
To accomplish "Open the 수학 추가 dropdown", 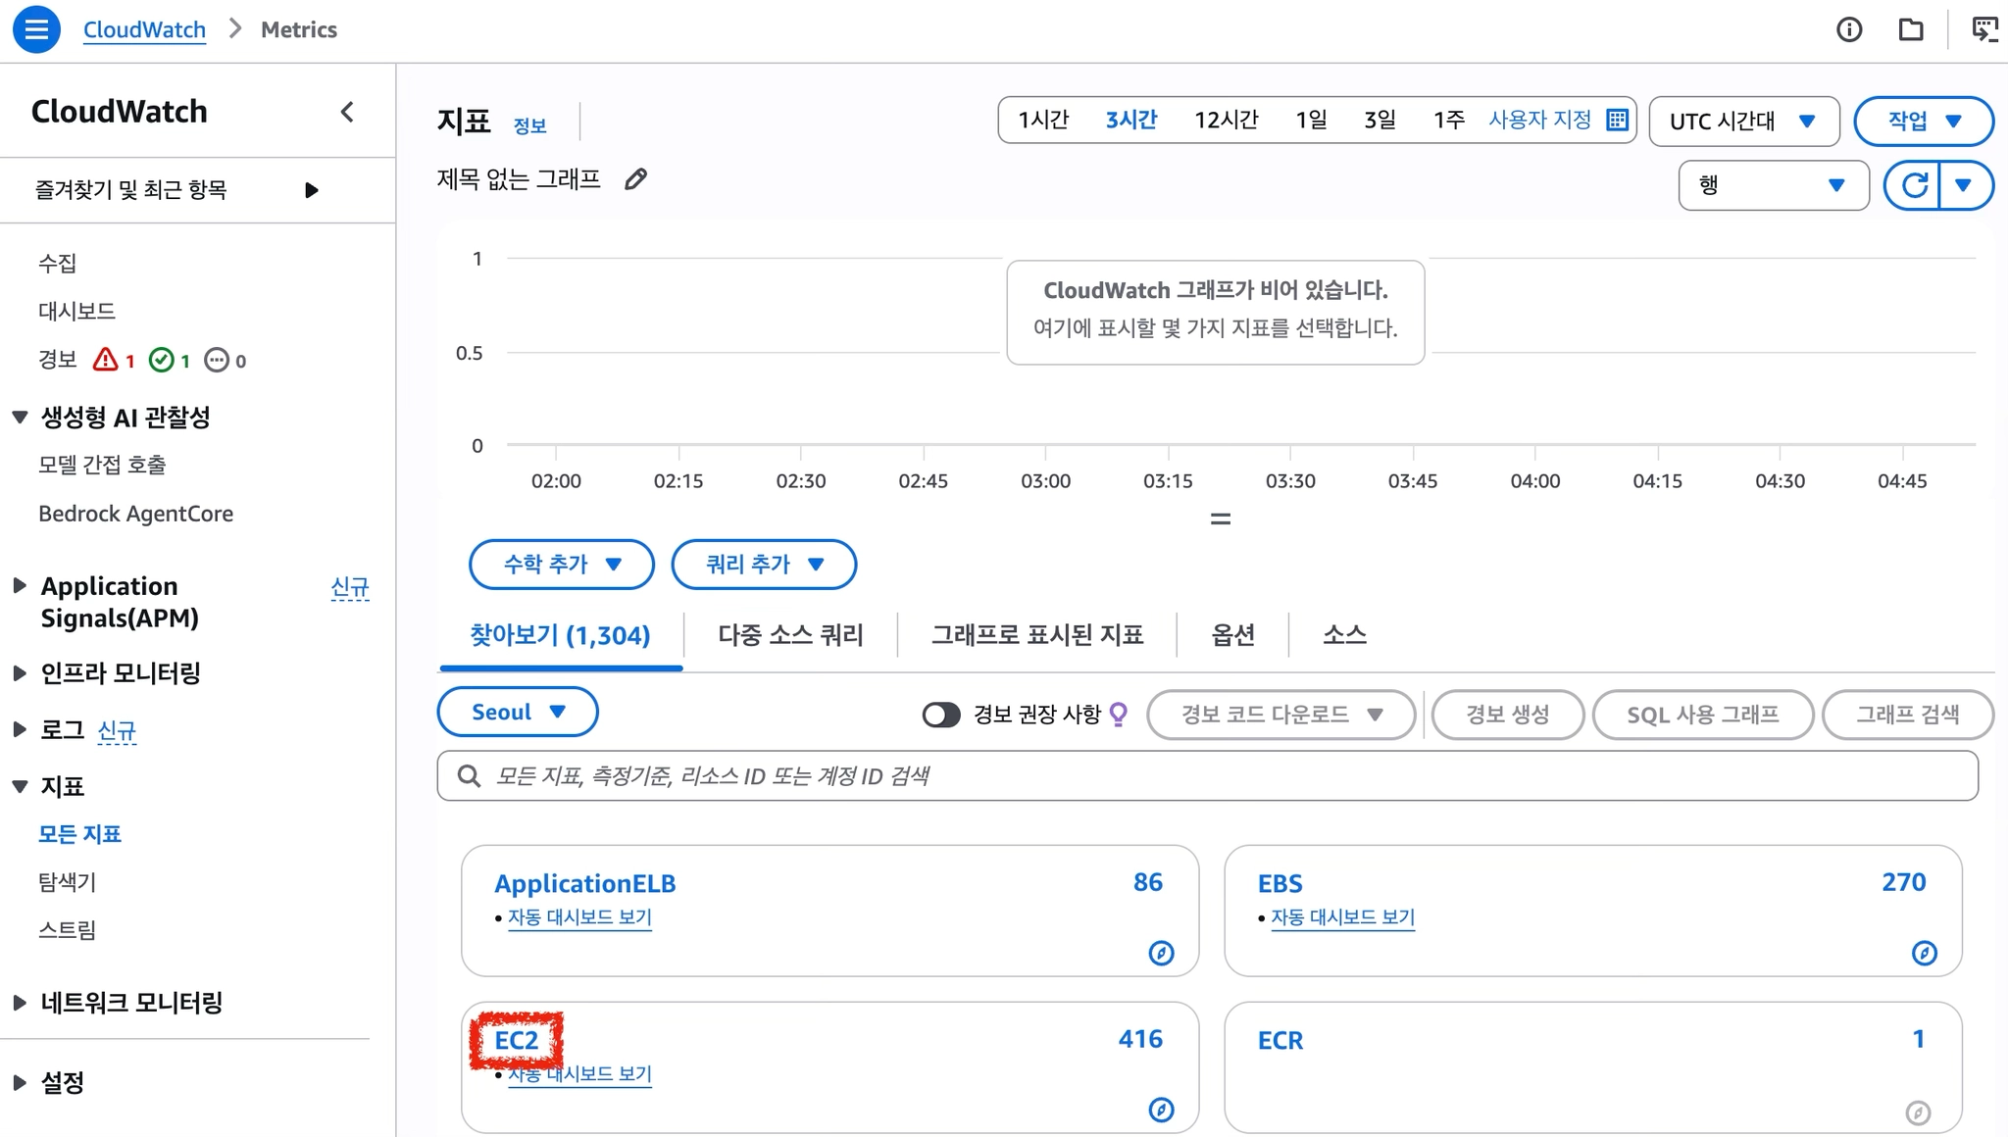I will [x=562, y=565].
